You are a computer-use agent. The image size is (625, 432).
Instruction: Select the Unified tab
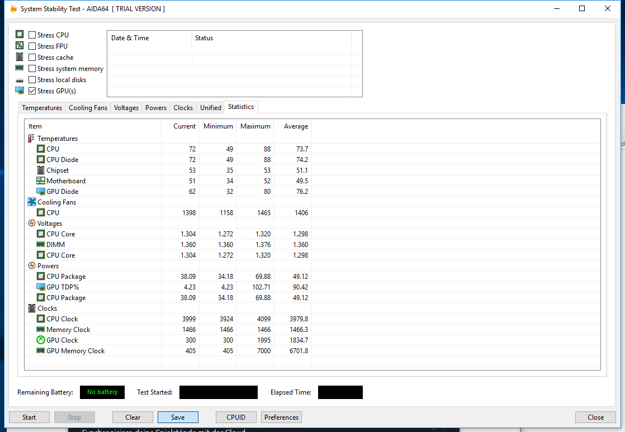click(210, 108)
